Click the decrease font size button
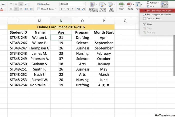175x117 pixels. (x=3, y=4)
